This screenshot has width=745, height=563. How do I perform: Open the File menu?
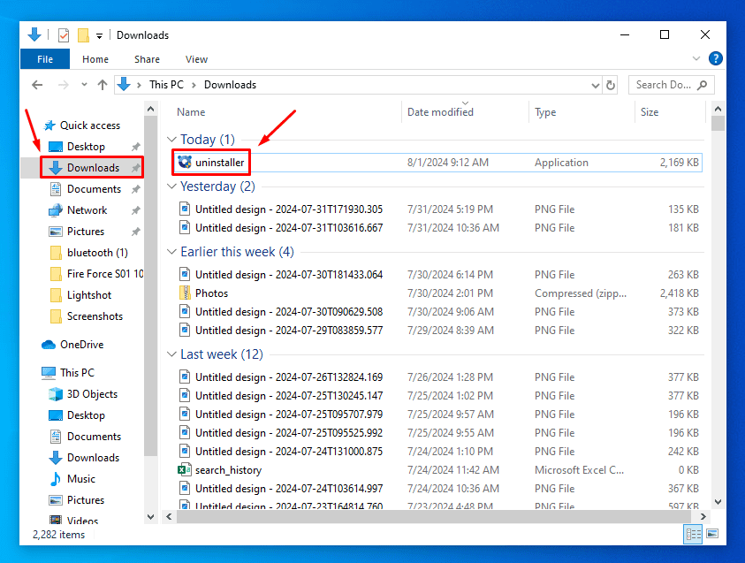coord(44,59)
